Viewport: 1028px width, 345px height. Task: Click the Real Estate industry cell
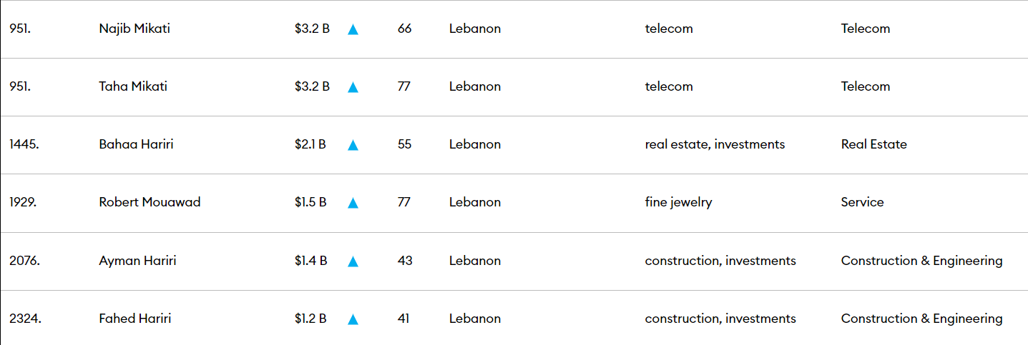874,144
